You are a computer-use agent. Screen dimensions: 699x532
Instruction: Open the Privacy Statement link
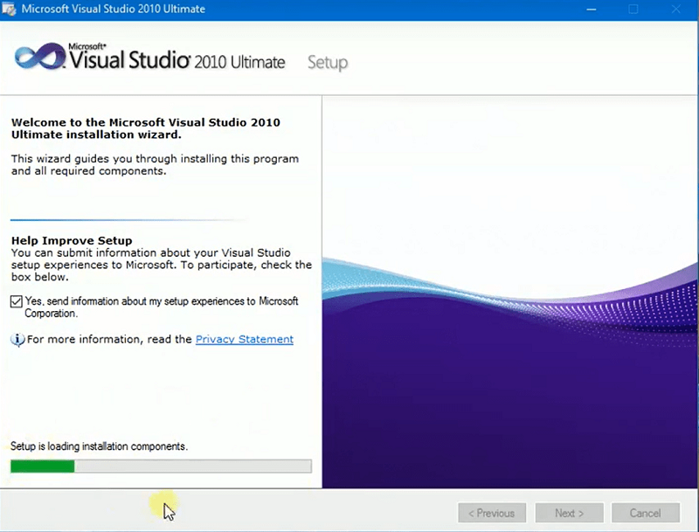point(244,339)
